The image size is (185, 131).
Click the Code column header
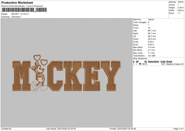pyautogui.click(x=163, y=61)
